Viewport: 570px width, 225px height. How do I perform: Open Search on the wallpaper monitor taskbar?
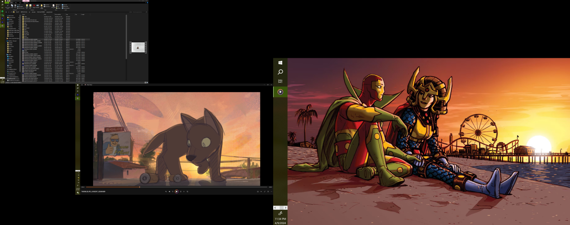(280, 72)
